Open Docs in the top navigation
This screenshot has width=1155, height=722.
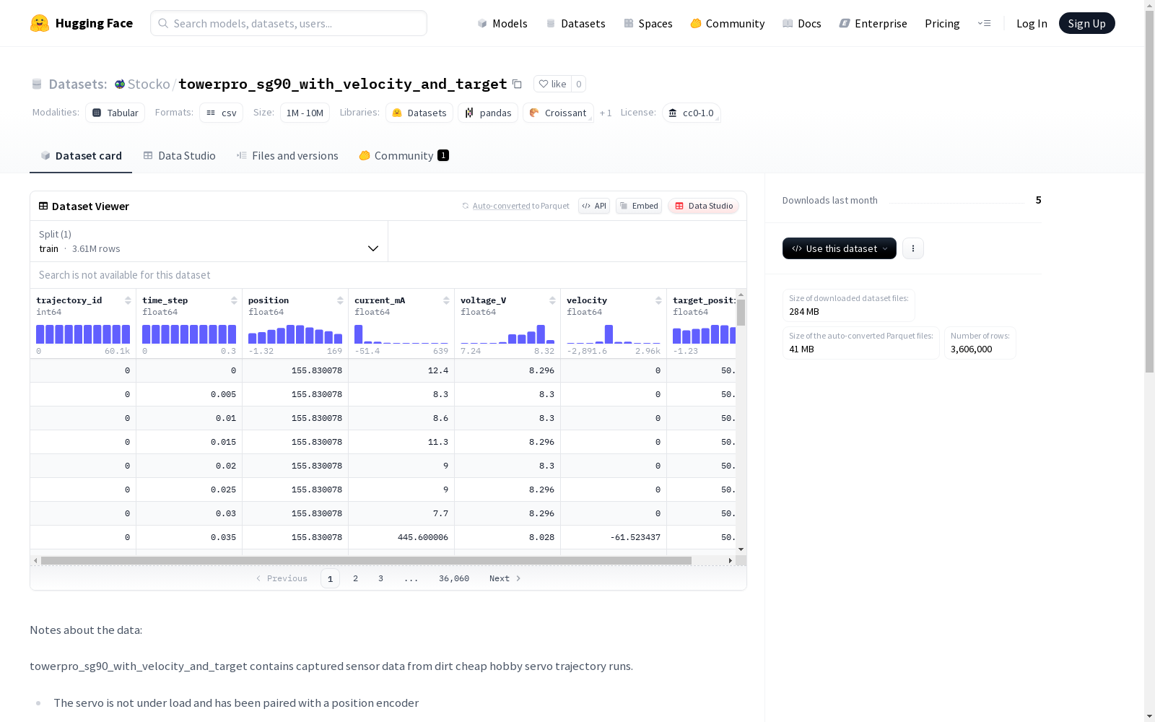point(802,23)
